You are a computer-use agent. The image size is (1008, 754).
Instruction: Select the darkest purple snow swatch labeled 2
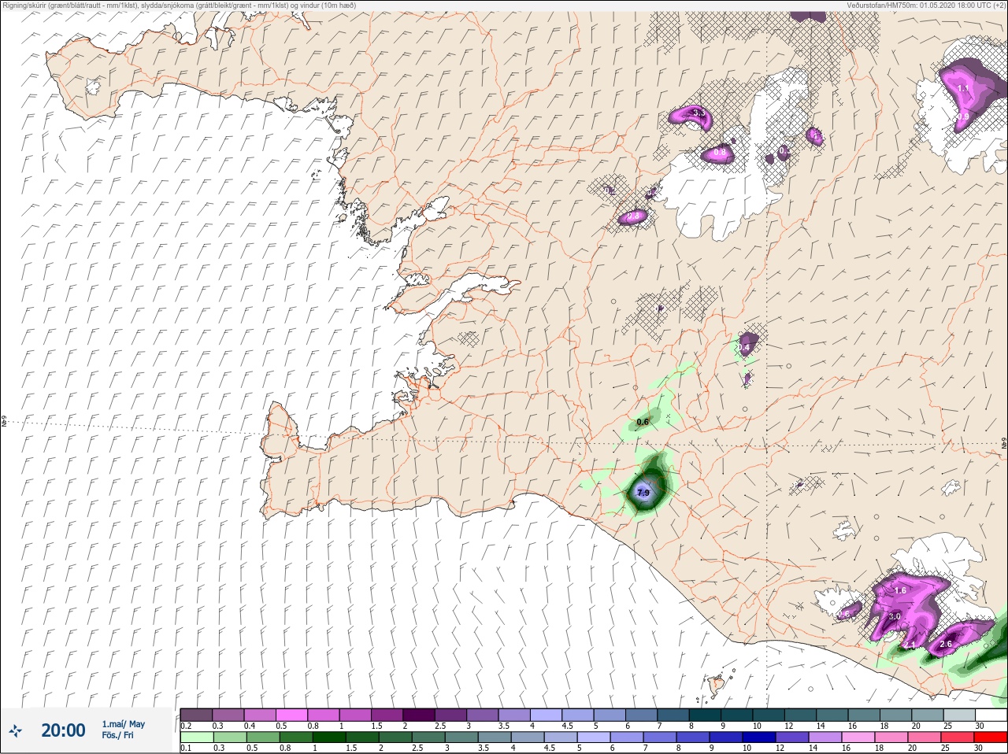[x=419, y=715]
